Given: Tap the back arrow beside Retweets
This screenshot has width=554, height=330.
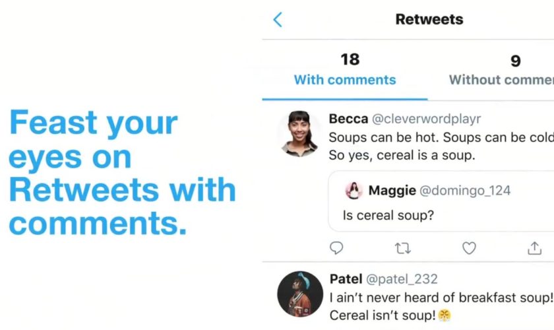Looking at the screenshot, I should pos(278,20).
